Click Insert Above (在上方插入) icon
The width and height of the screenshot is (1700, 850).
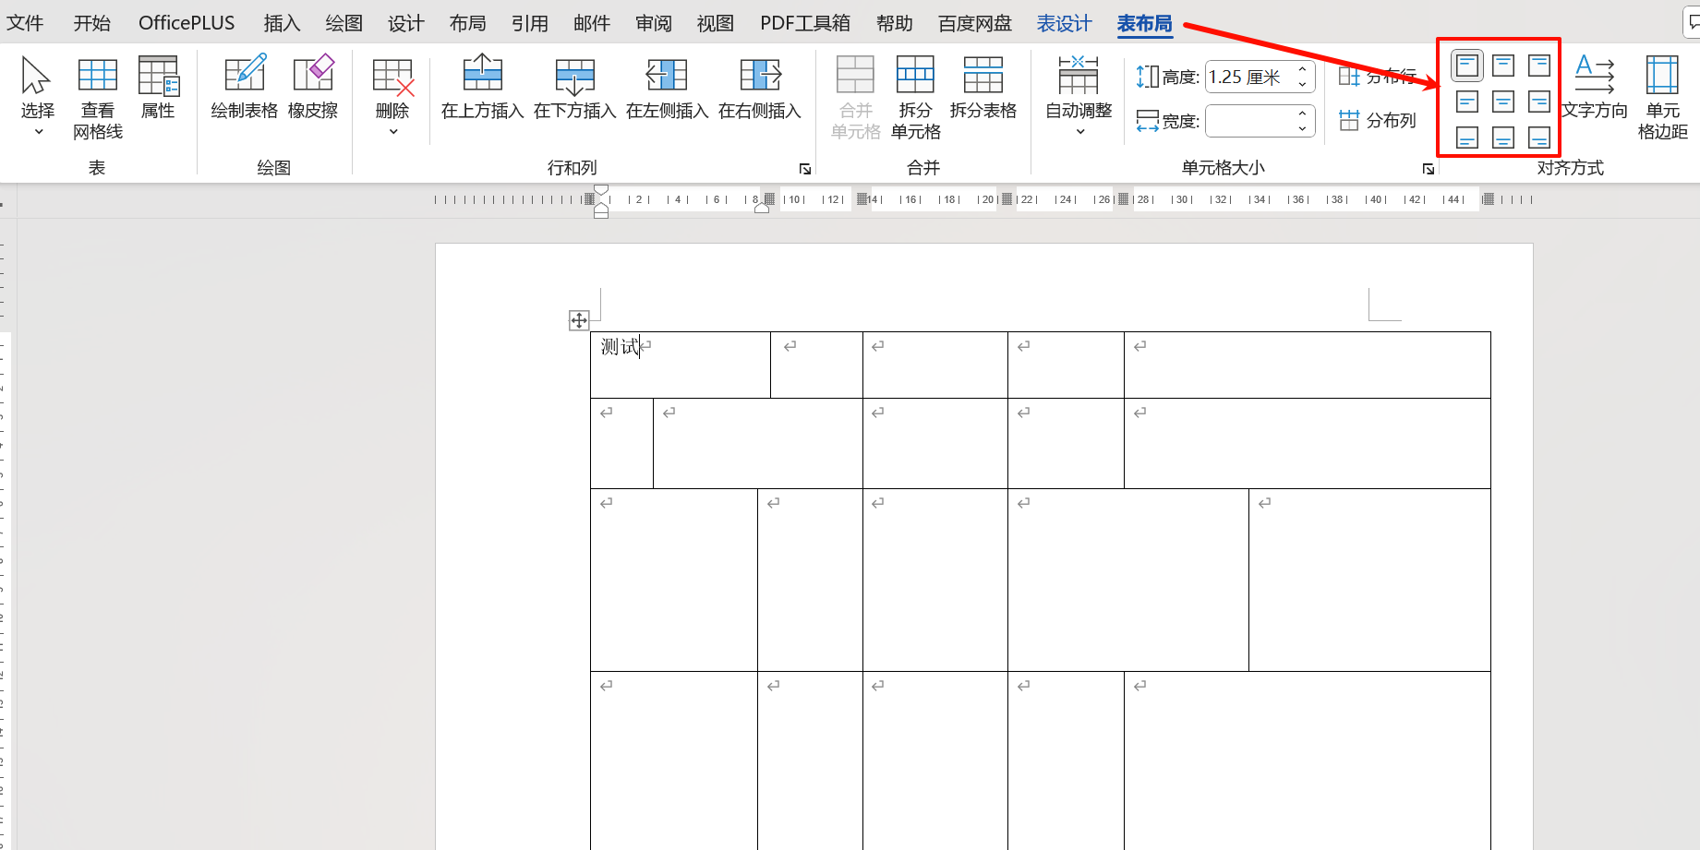pyautogui.click(x=482, y=76)
